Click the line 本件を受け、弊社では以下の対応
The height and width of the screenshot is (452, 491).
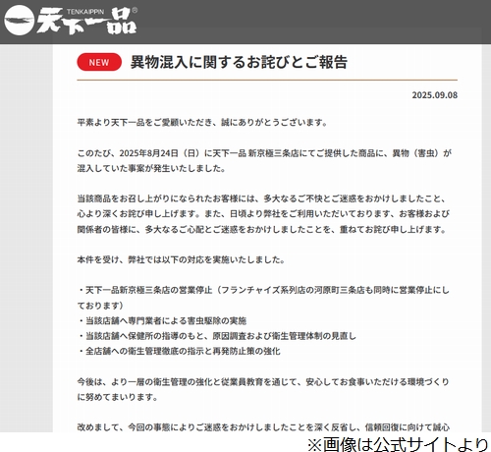tap(181, 259)
